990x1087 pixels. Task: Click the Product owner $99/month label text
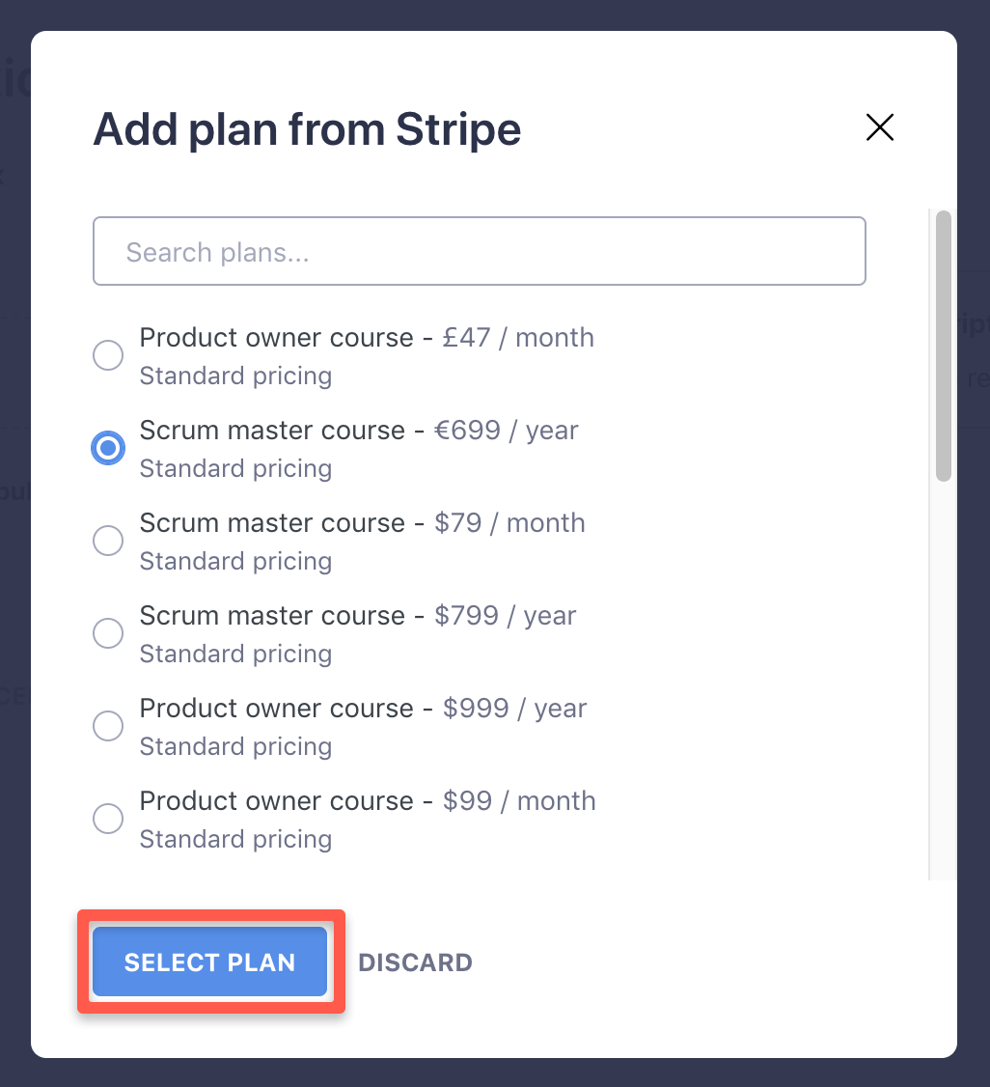coord(368,800)
